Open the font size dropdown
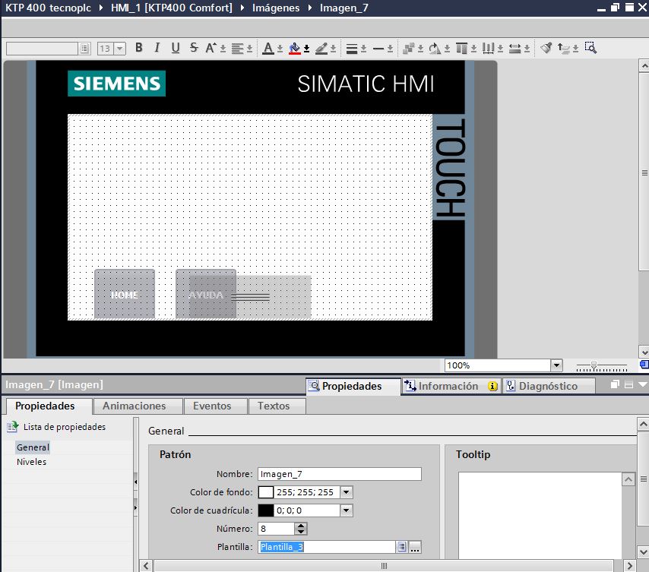Viewport: 649px width, 572px height. (x=119, y=49)
